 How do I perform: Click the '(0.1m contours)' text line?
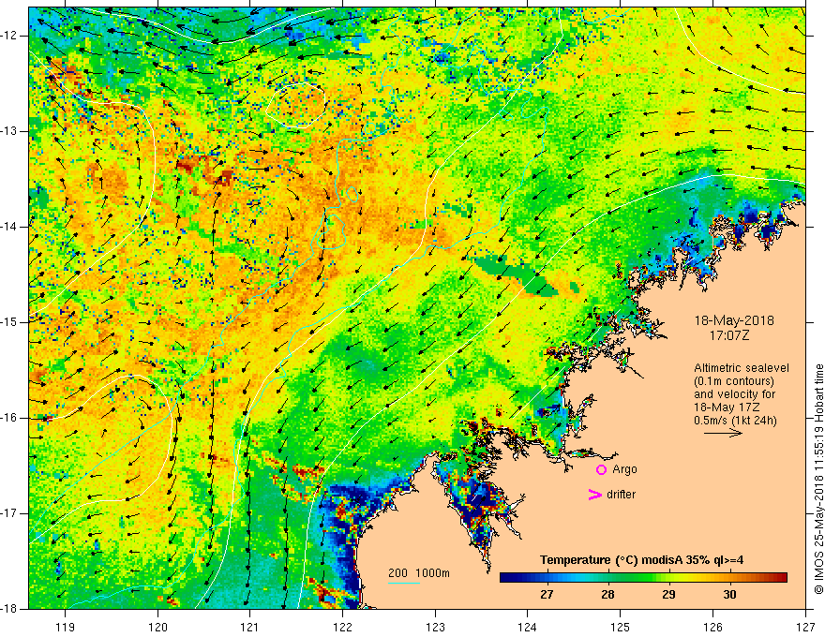coord(734,381)
